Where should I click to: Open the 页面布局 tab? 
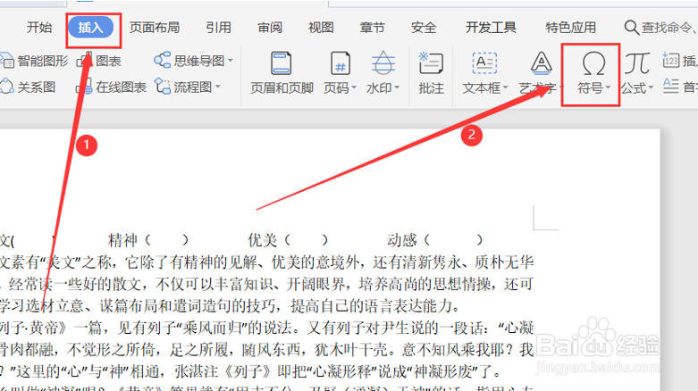(x=155, y=28)
